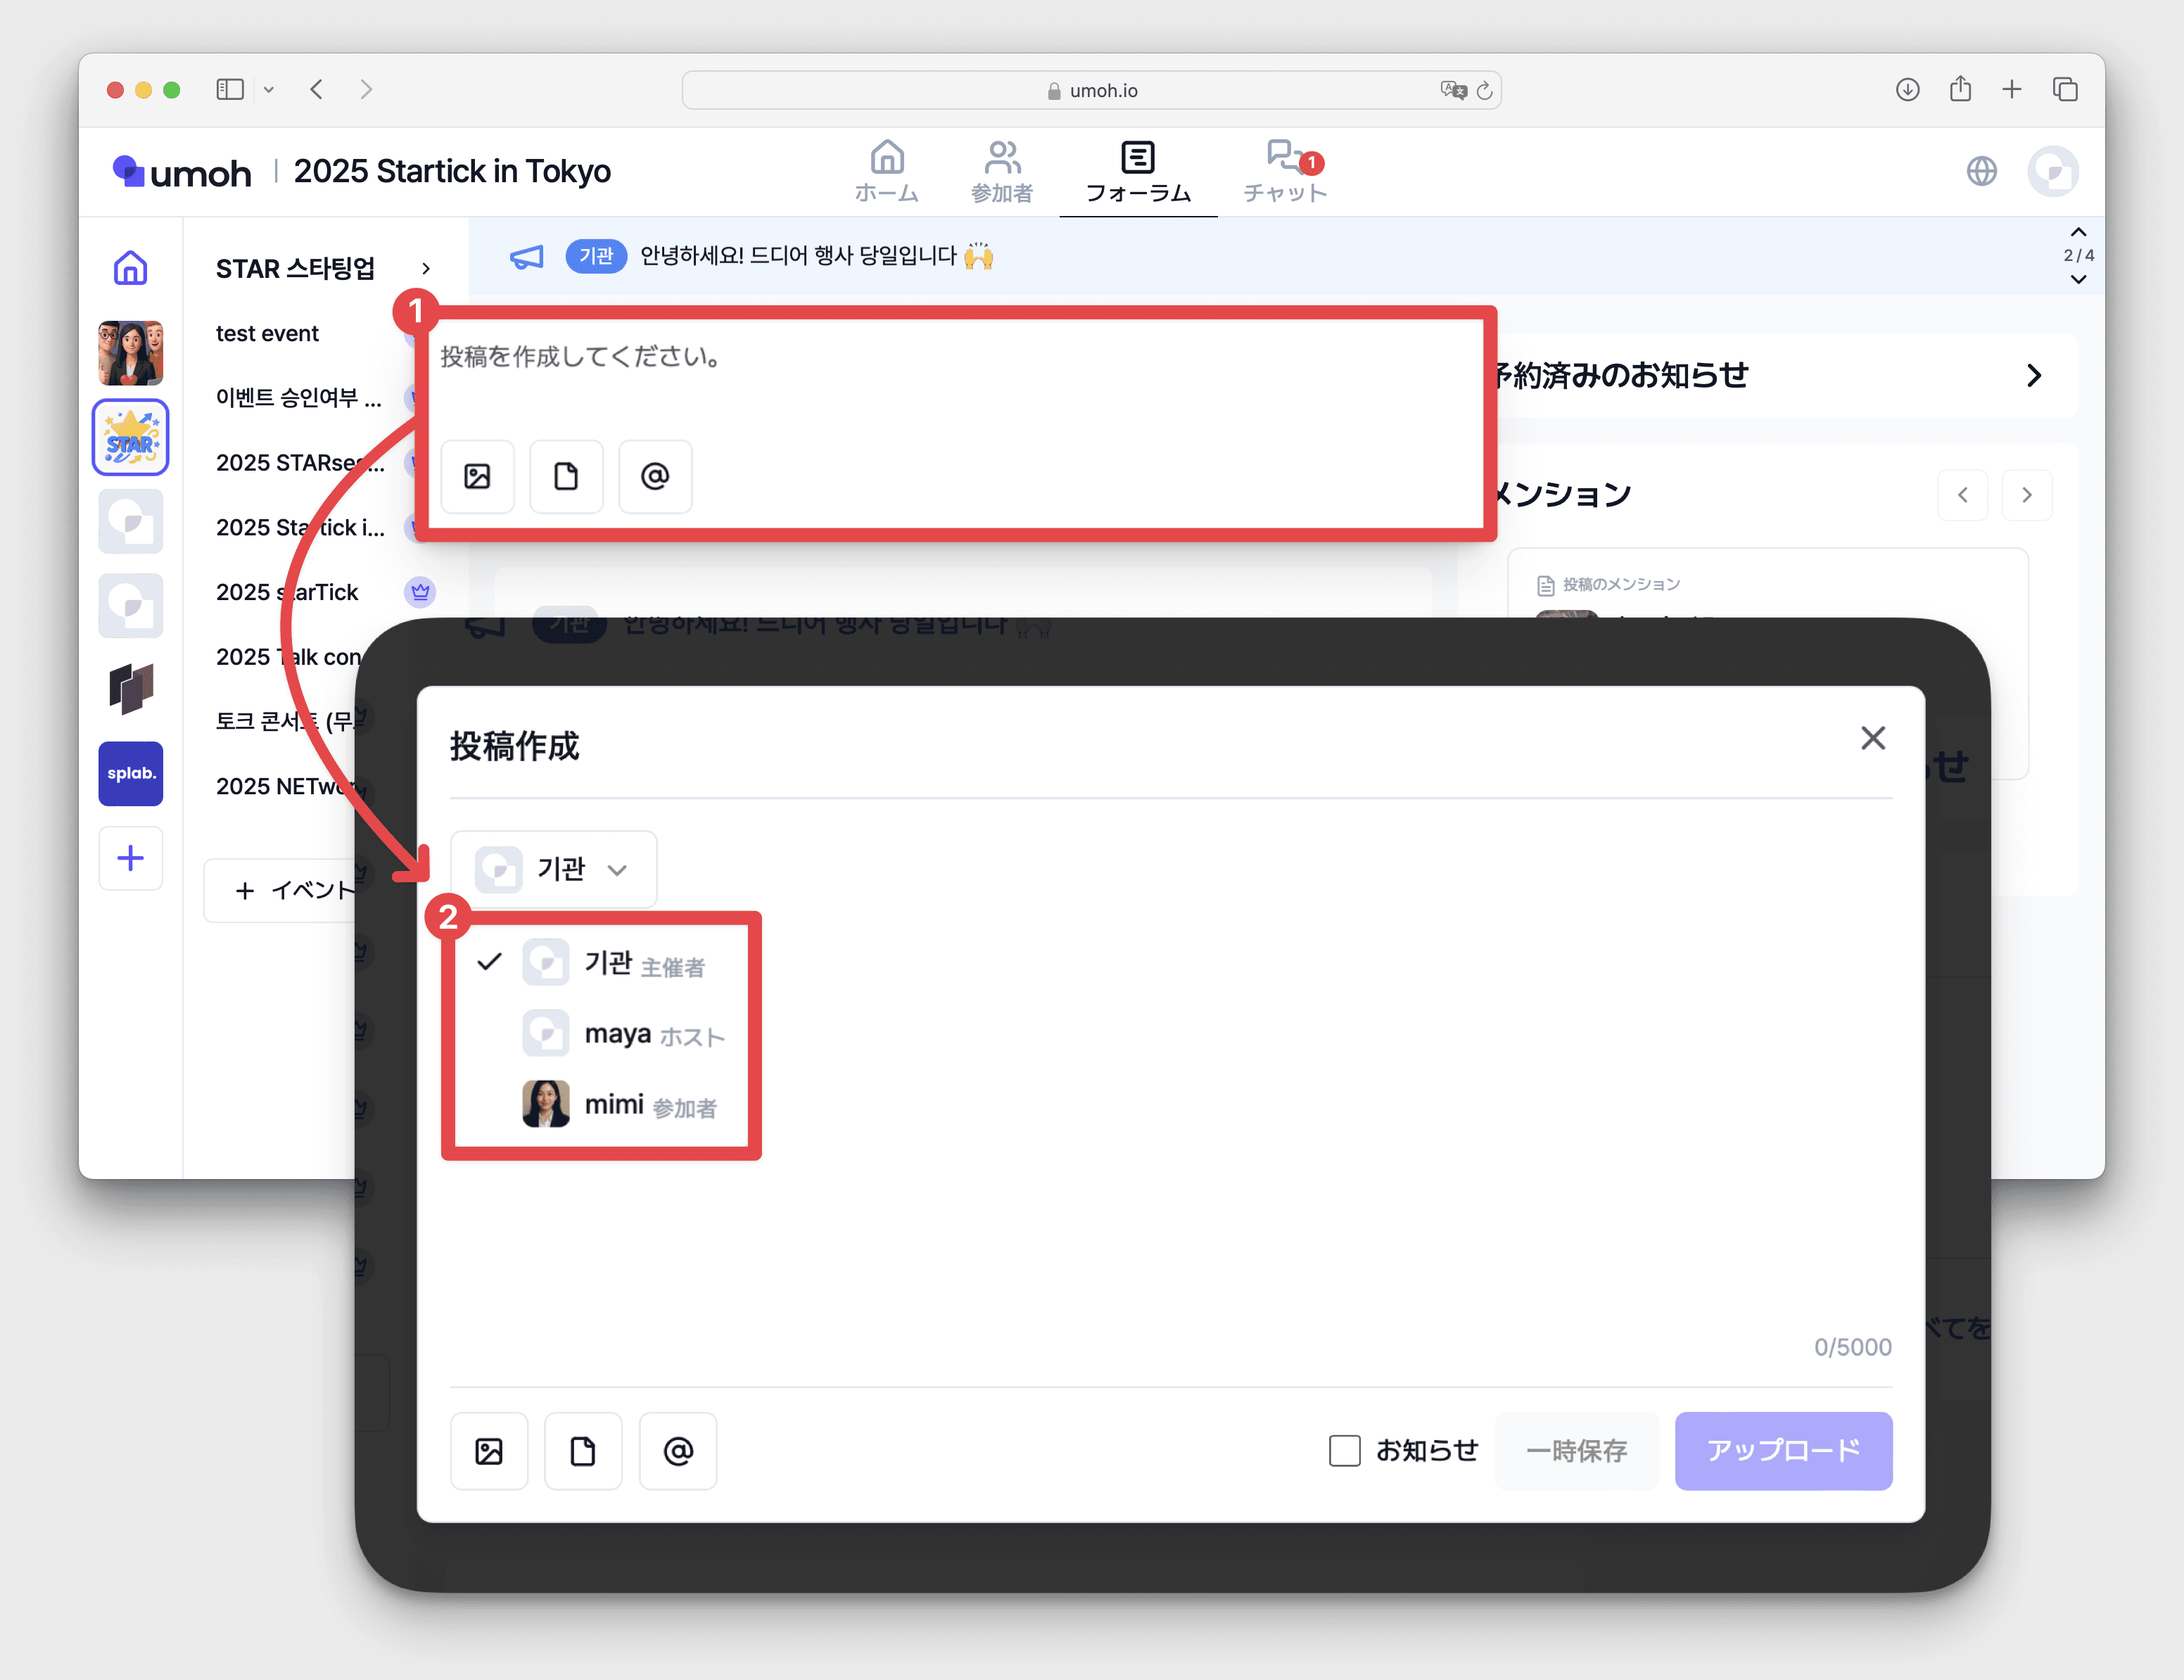
Task: Open the sidebar home icon
Action: (130, 268)
